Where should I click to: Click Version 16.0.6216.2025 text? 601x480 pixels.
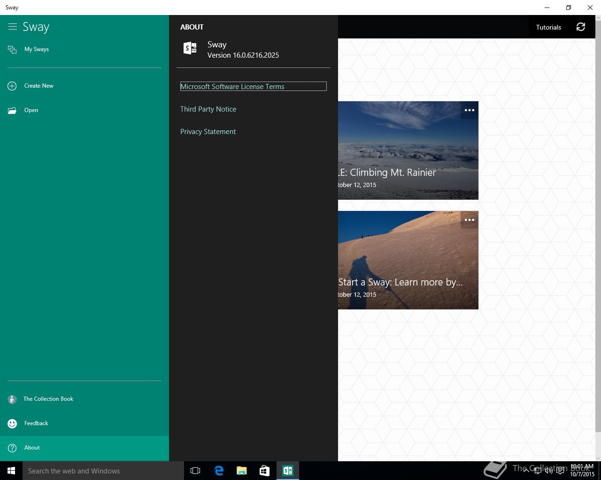pyautogui.click(x=243, y=55)
